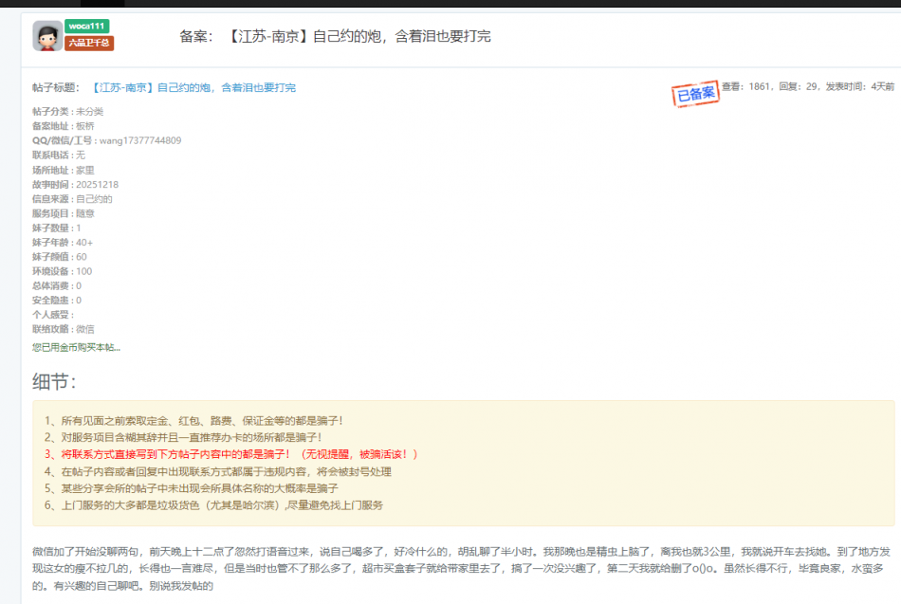Click the 故事时间 date value 20251218
The width and height of the screenshot is (901, 604).
tap(97, 184)
